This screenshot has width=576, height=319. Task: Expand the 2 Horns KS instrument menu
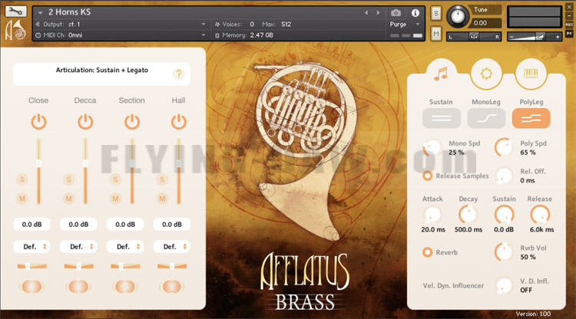coord(41,12)
